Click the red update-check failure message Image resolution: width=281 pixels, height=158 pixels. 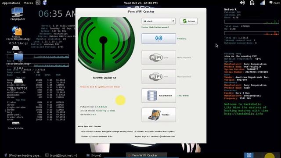click(100, 87)
